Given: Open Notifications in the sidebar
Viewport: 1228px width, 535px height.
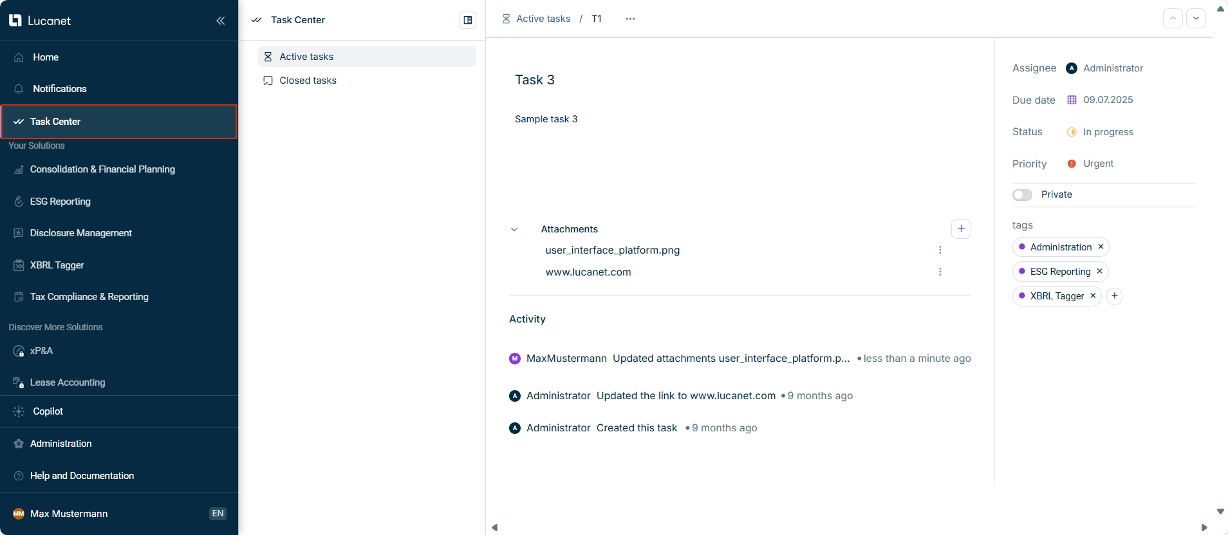Looking at the screenshot, I should tap(119, 89).
